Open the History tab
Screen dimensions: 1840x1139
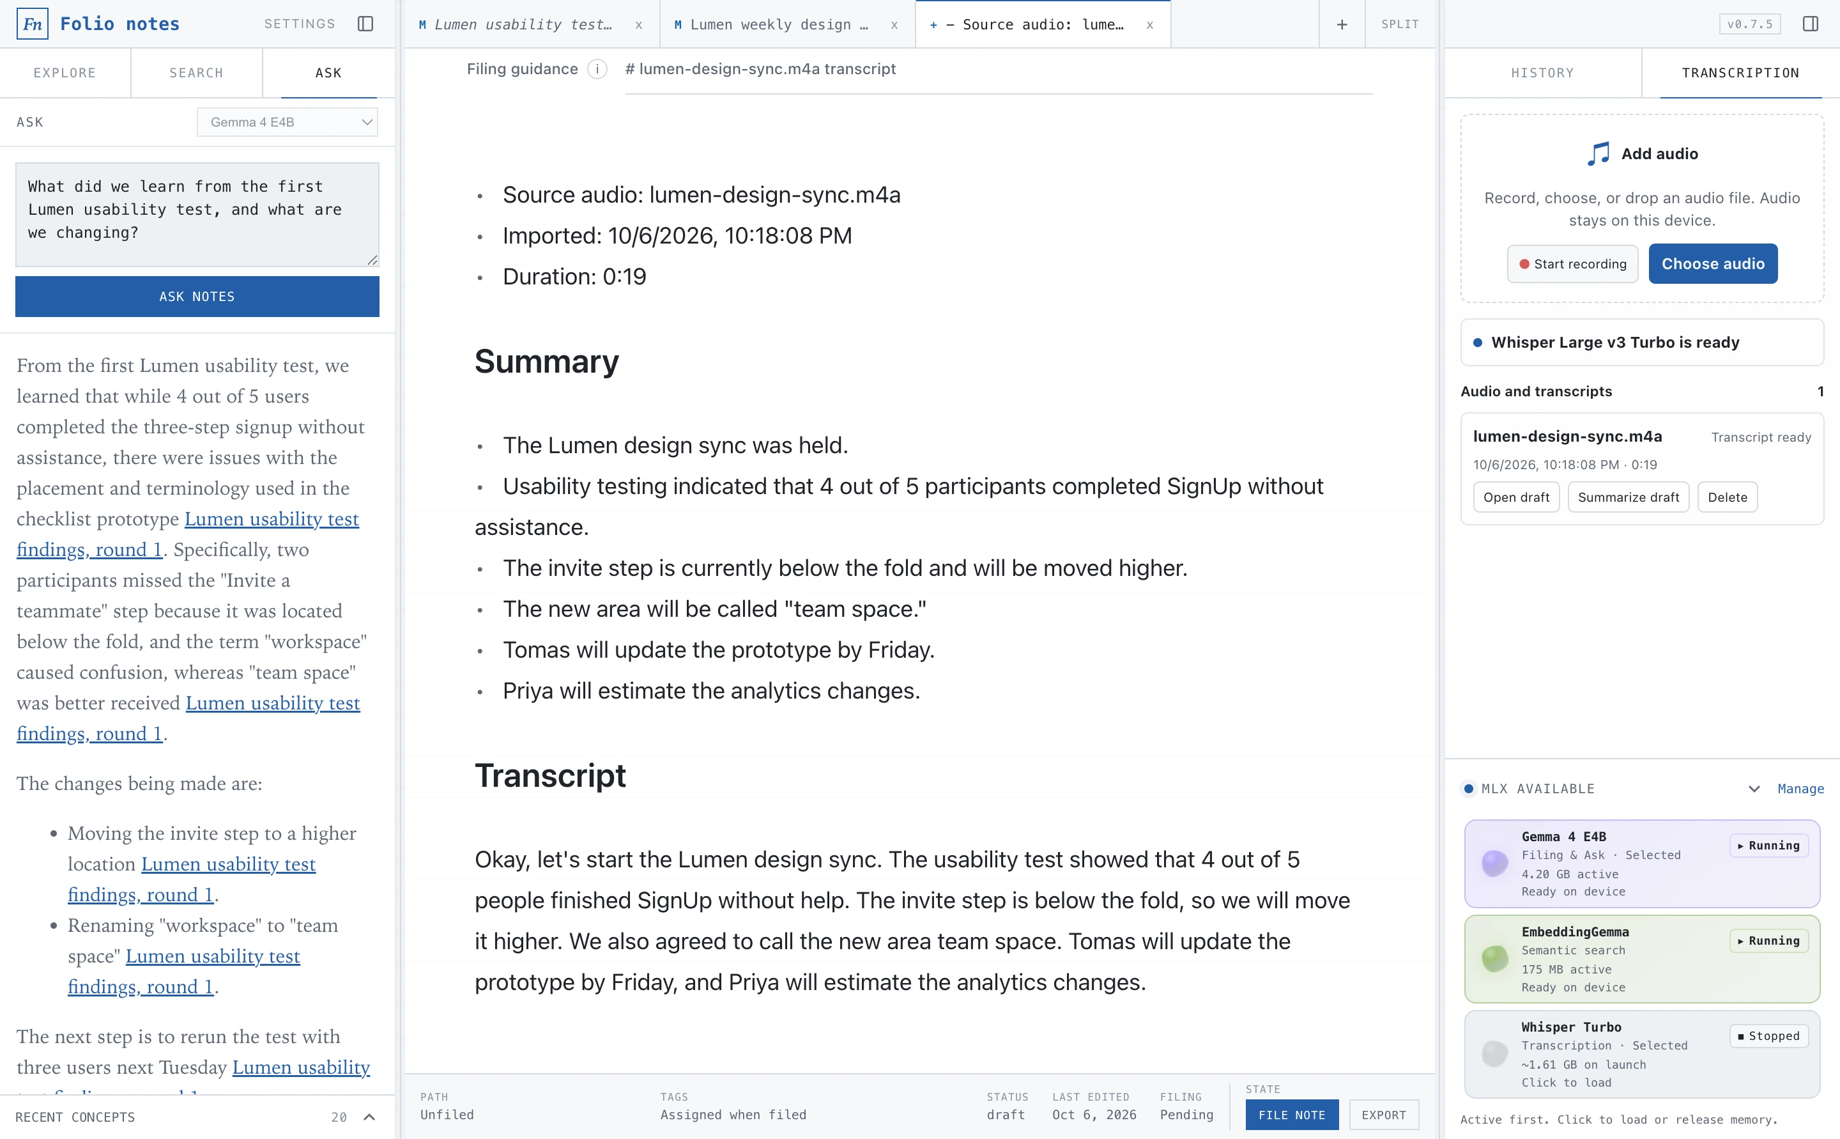[x=1543, y=73]
